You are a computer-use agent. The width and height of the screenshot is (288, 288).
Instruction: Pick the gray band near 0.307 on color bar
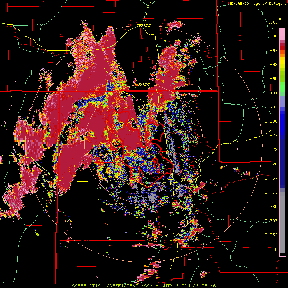[283, 222]
